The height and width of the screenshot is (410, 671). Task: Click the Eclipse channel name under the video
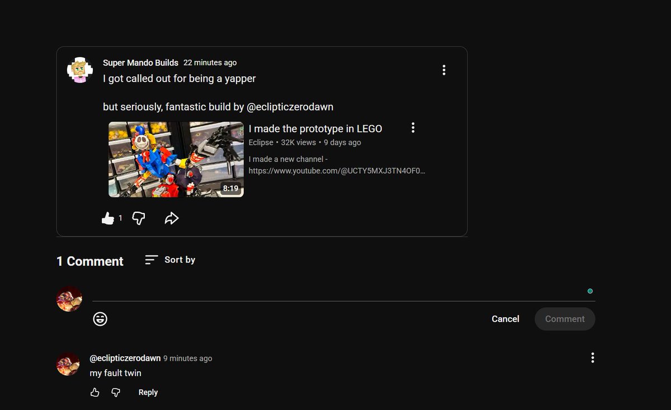coord(261,142)
